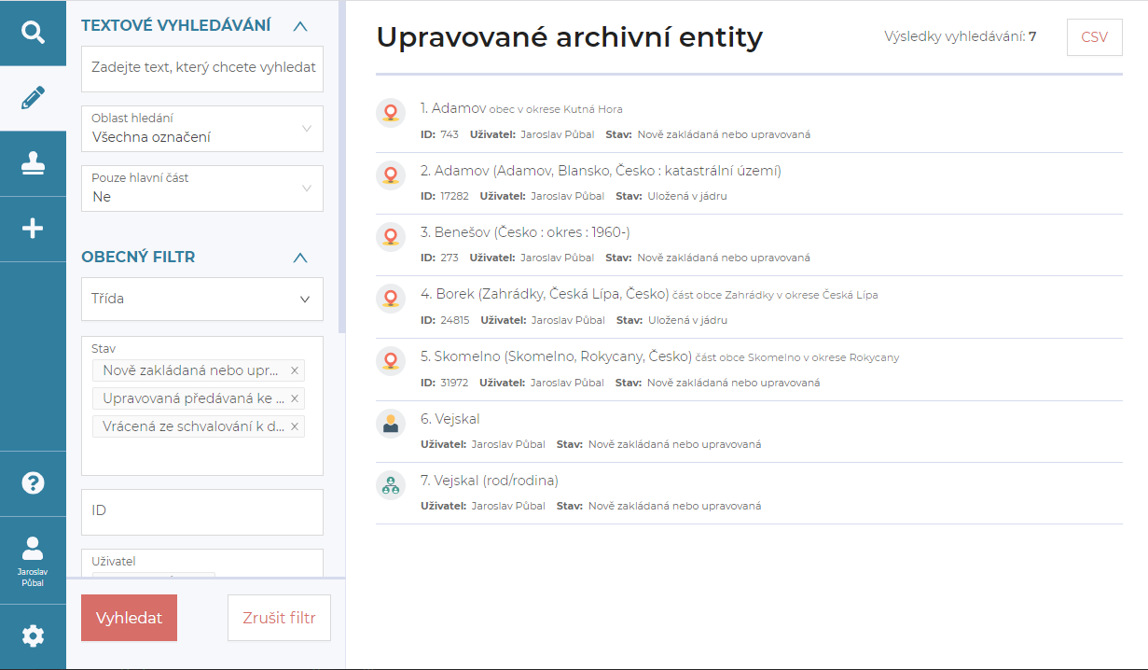This screenshot has width=1148, height=670.
Task: Open the 'Oblast hledání' dropdown
Action: [x=202, y=129]
